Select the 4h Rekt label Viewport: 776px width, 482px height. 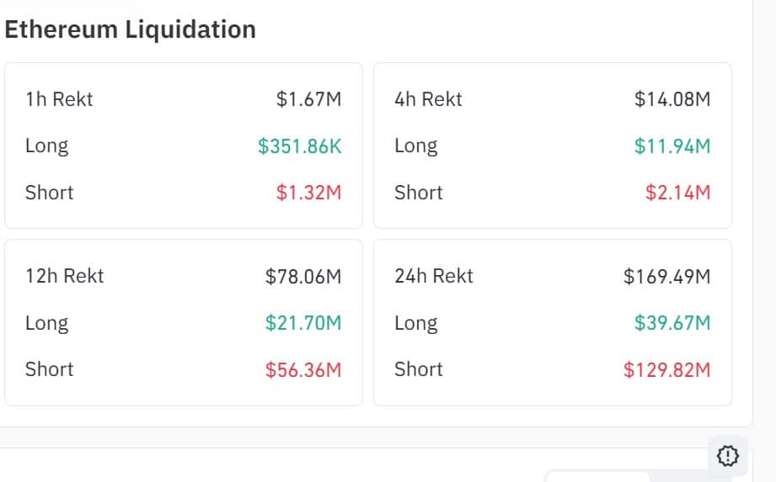[428, 99]
